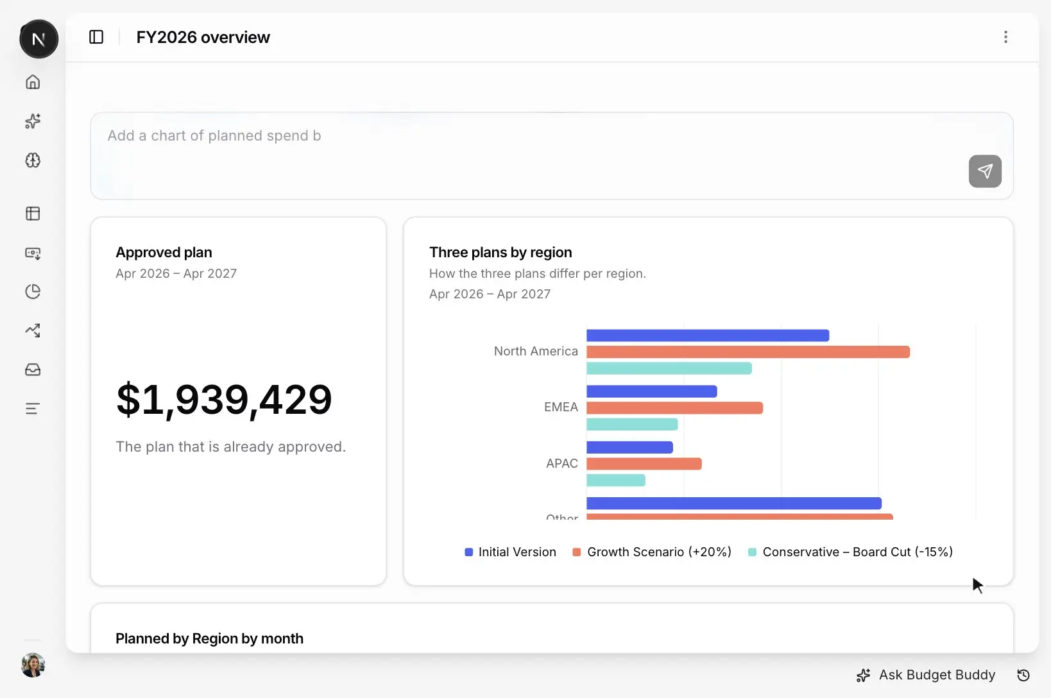The image size is (1051, 698).
Task: Click EMEA Conservative teal bar
Action: pyautogui.click(x=632, y=424)
